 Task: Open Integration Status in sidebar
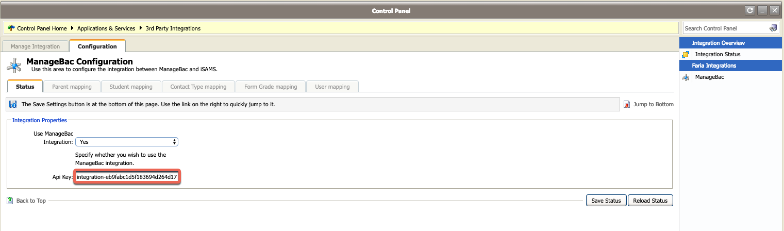[x=718, y=54]
